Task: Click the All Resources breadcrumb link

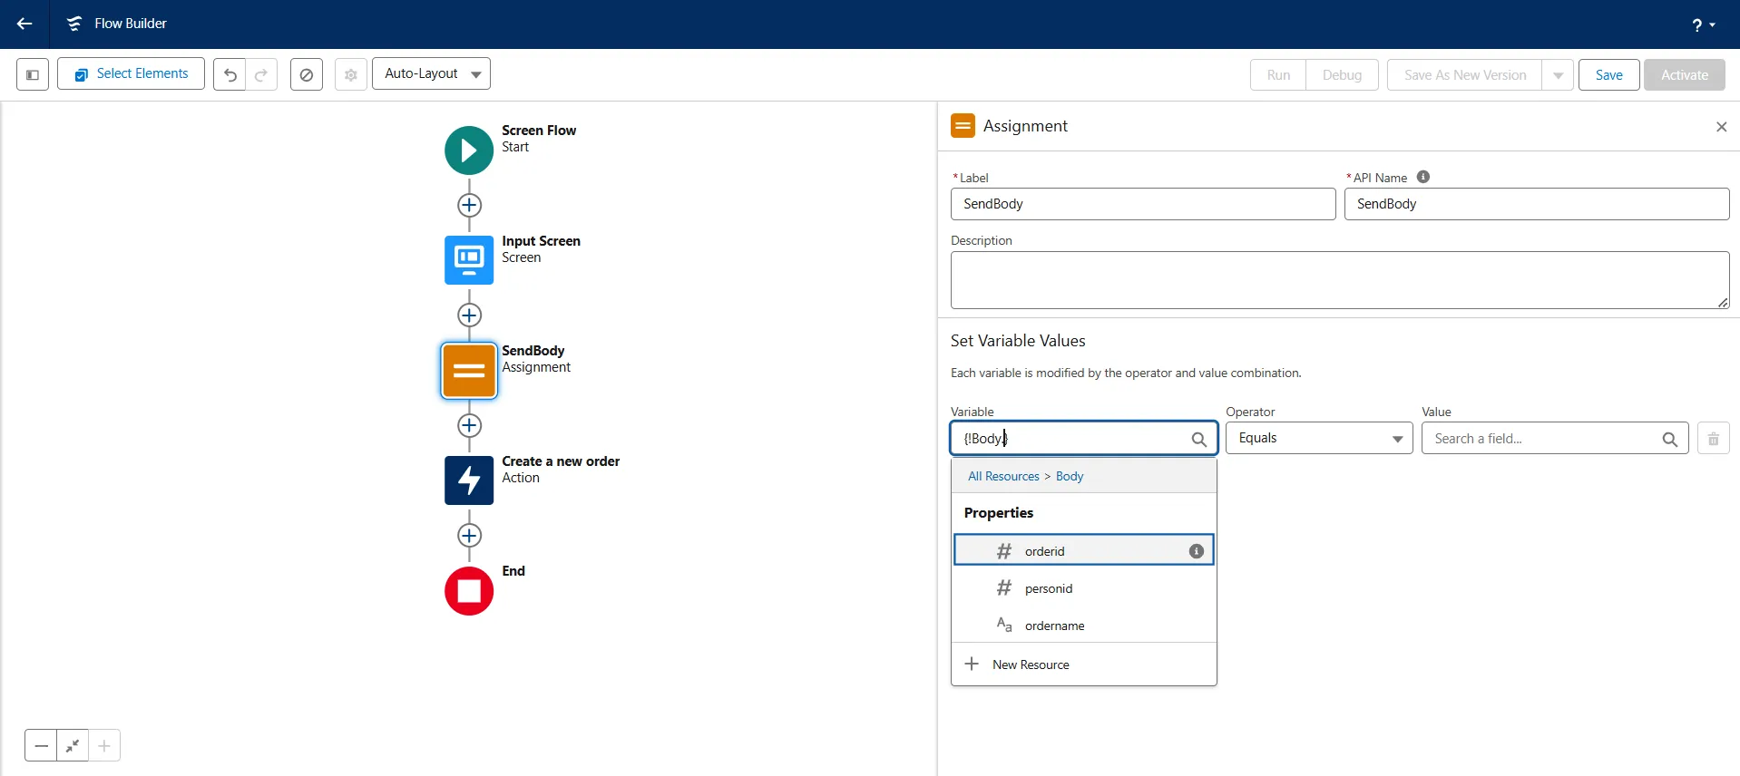Action: click(x=1003, y=477)
